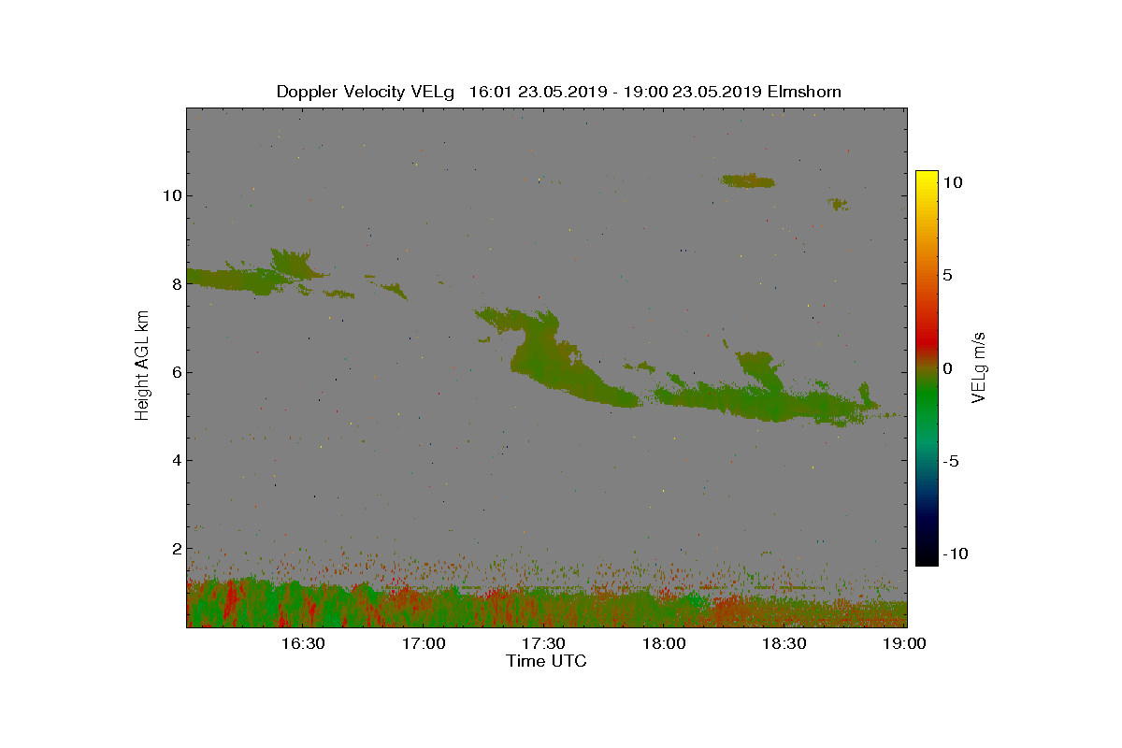This screenshot has width=1122, height=748.
Task: Click the colorbar value 5
Action: click(x=947, y=276)
